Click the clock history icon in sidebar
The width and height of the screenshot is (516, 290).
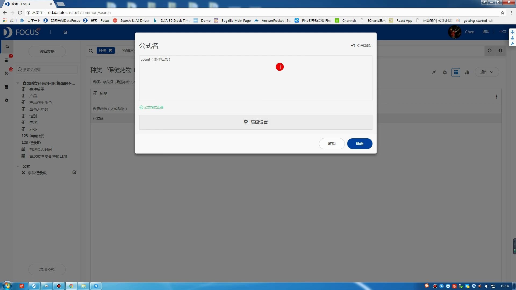tap(7, 73)
